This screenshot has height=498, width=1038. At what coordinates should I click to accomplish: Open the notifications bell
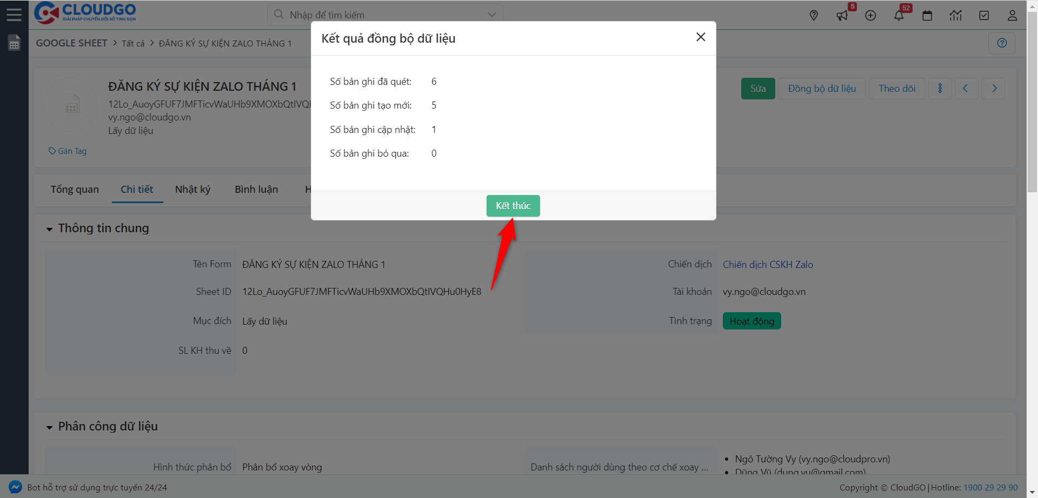899,16
